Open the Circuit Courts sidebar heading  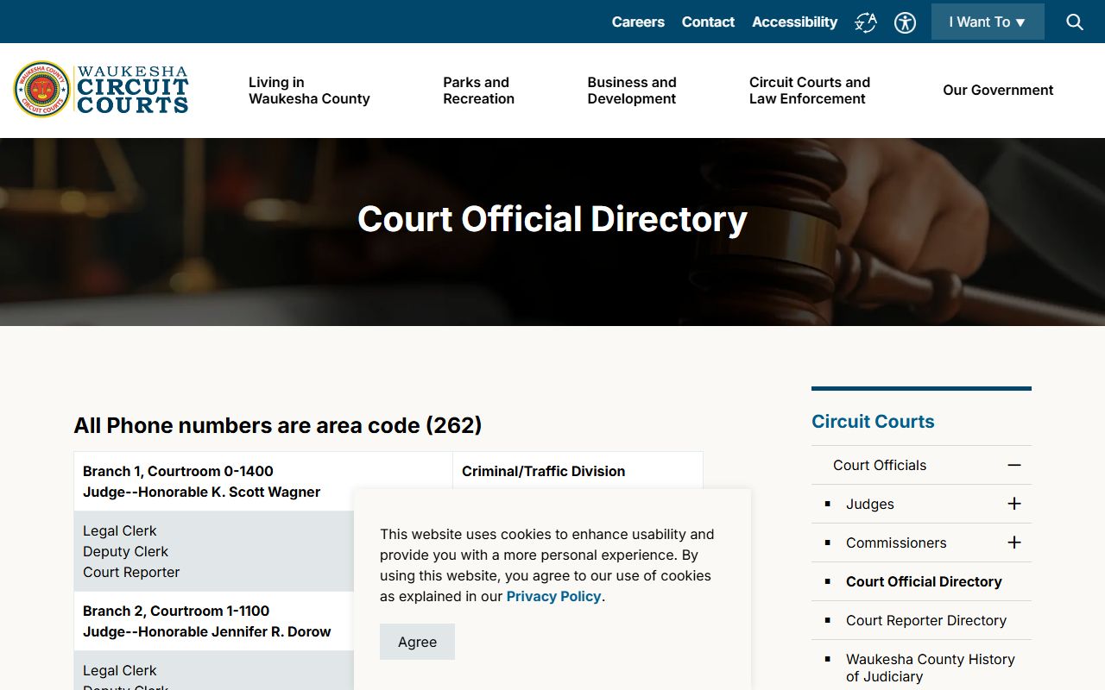(873, 421)
